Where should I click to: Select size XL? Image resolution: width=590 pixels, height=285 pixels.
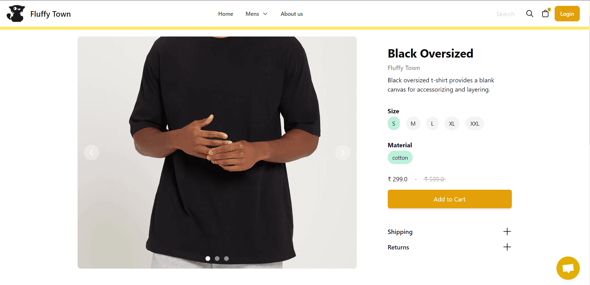tap(452, 123)
